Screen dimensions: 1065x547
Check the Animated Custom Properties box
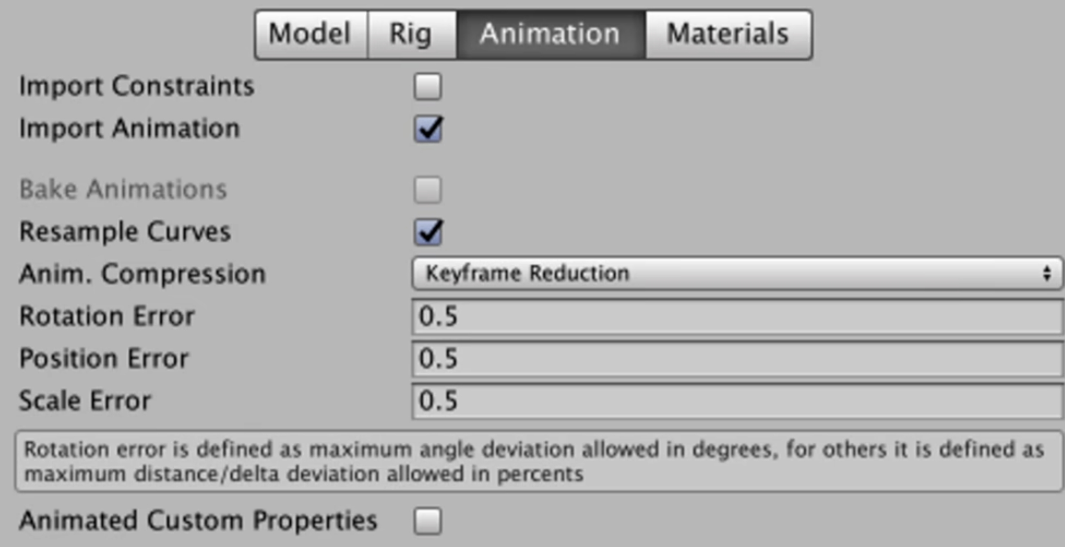pyautogui.click(x=428, y=520)
